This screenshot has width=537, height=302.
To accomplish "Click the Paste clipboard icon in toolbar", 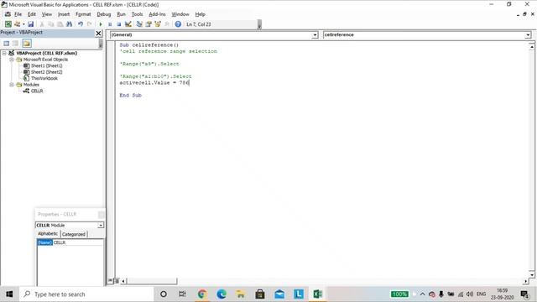I will point(60,24).
